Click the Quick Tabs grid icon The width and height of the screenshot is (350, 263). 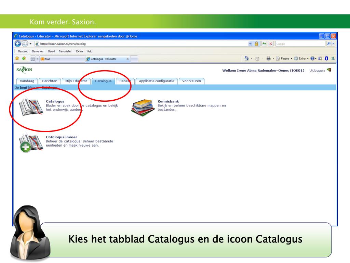tap(33, 59)
